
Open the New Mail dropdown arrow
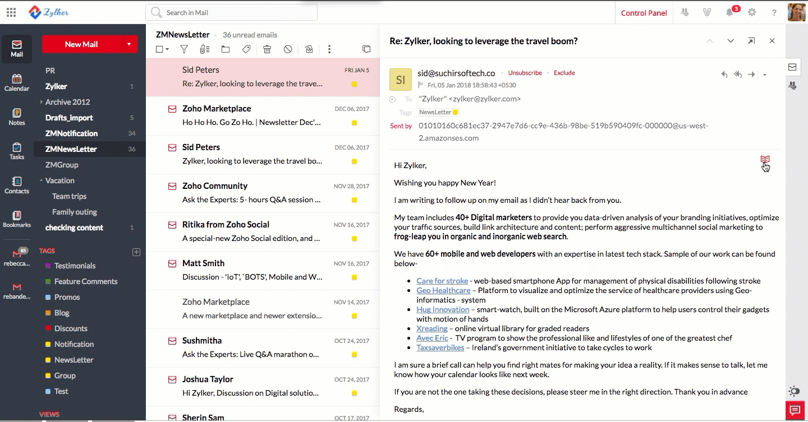coord(129,44)
